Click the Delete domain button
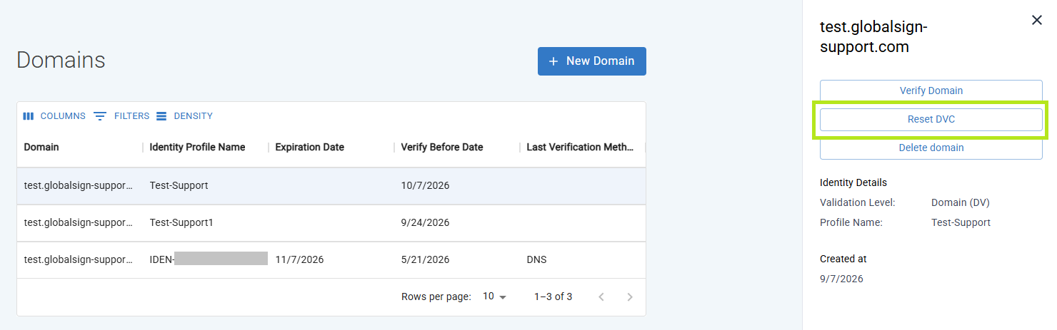 tap(931, 148)
